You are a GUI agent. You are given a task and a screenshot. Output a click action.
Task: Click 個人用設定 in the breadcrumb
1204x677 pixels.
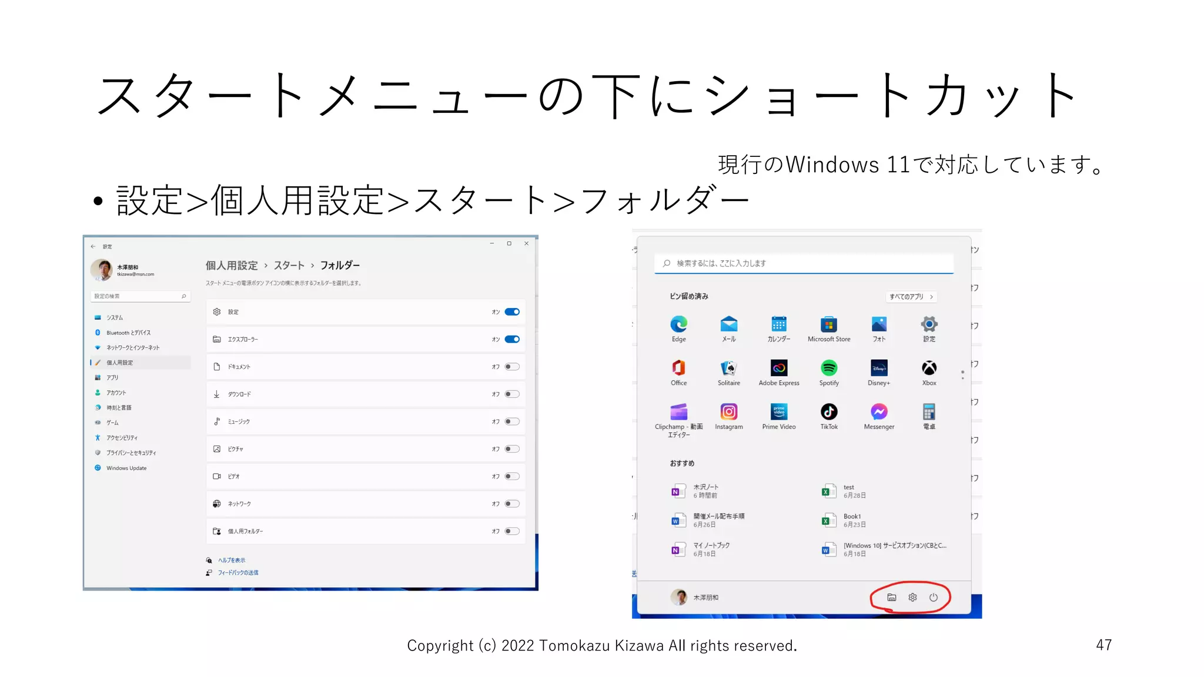coord(232,266)
